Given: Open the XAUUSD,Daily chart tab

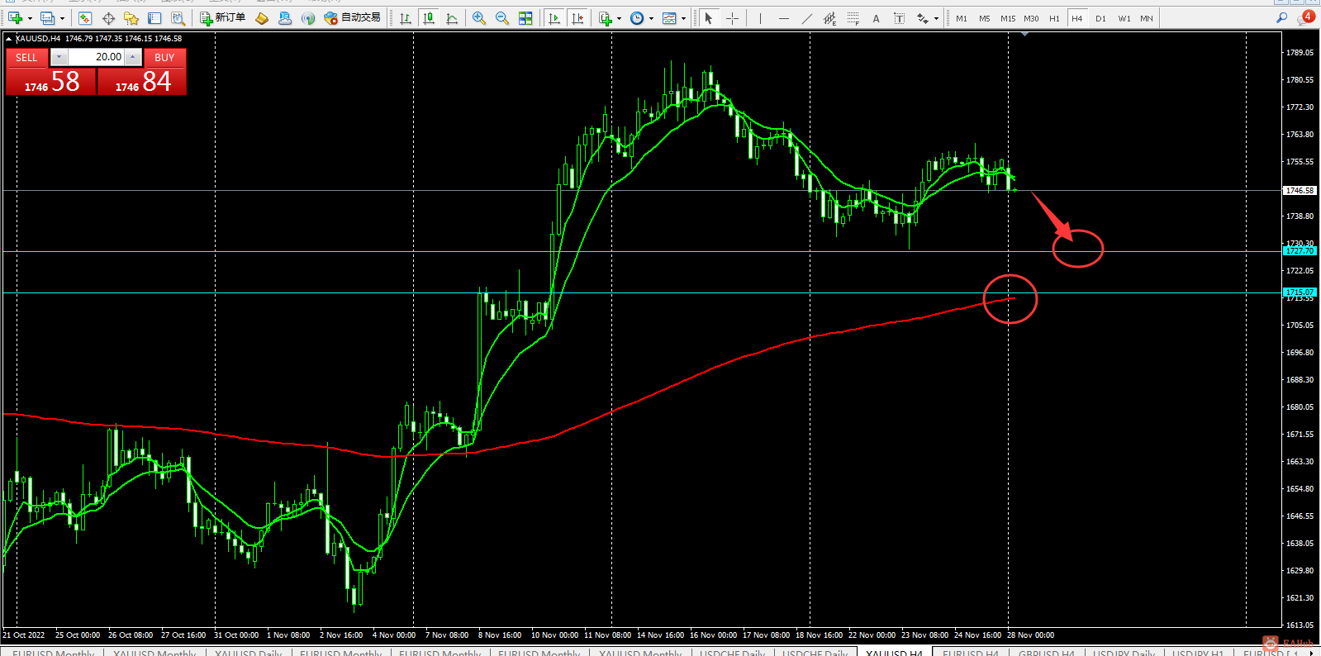Looking at the screenshot, I should 248,653.
